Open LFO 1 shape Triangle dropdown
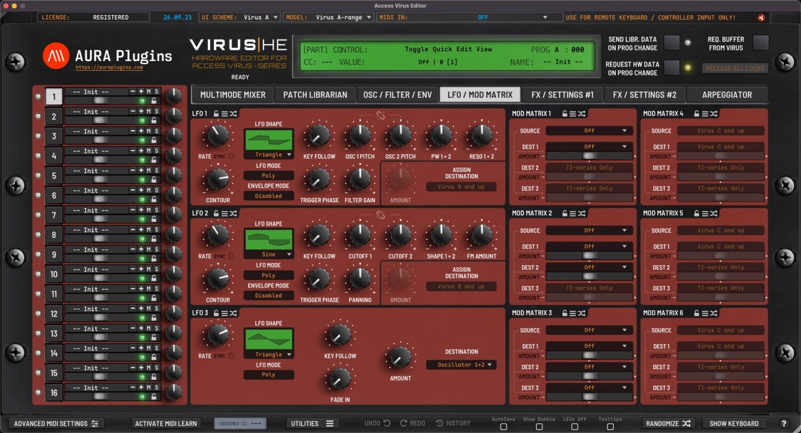Image resolution: width=801 pixels, height=433 pixels. tap(269, 155)
